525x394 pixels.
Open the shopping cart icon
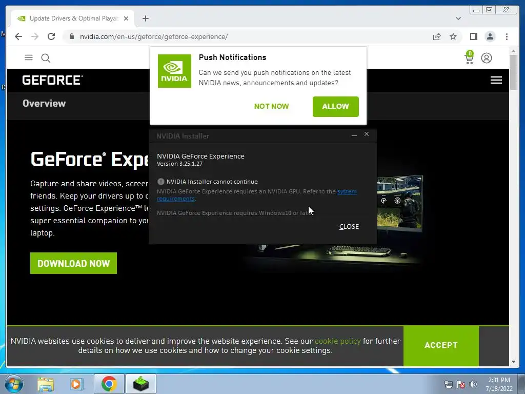(x=469, y=57)
